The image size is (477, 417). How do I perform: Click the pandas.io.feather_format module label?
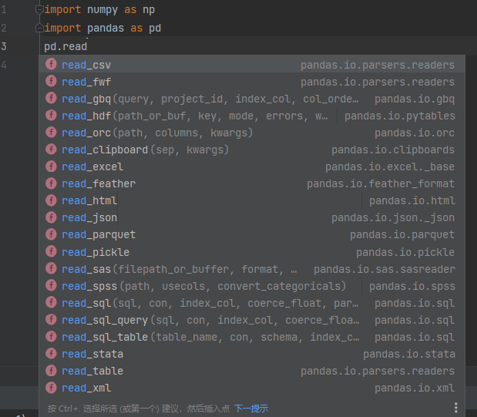tap(381, 183)
